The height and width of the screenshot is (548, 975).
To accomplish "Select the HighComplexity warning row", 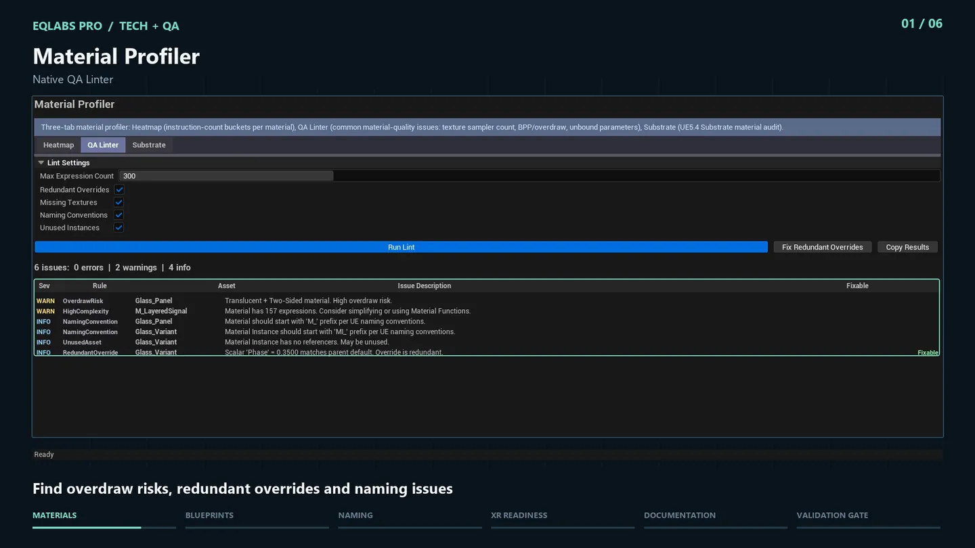I will 487,311.
